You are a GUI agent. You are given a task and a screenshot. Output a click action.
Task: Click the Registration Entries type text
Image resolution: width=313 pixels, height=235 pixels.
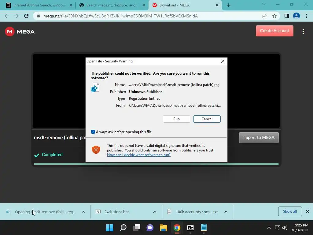tap(144, 99)
